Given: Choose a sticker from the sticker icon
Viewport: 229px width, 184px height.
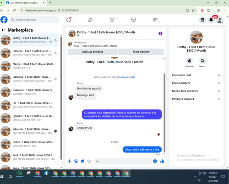Looking at the screenshot, I should (82, 161).
